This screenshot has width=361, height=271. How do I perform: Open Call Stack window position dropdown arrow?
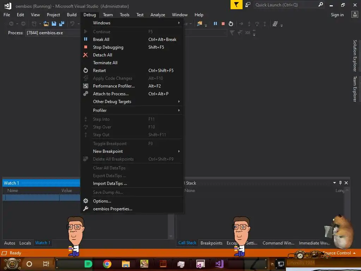point(334,183)
